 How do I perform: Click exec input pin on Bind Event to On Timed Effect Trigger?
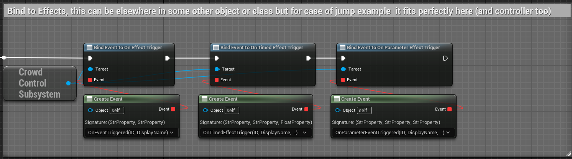[x=217, y=58]
